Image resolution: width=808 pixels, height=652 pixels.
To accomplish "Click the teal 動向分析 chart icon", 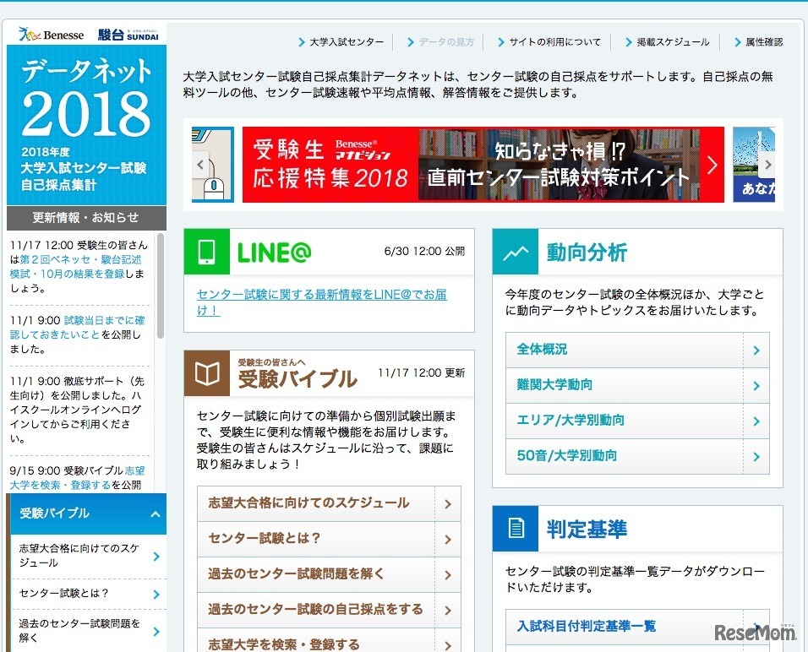I will (x=516, y=252).
